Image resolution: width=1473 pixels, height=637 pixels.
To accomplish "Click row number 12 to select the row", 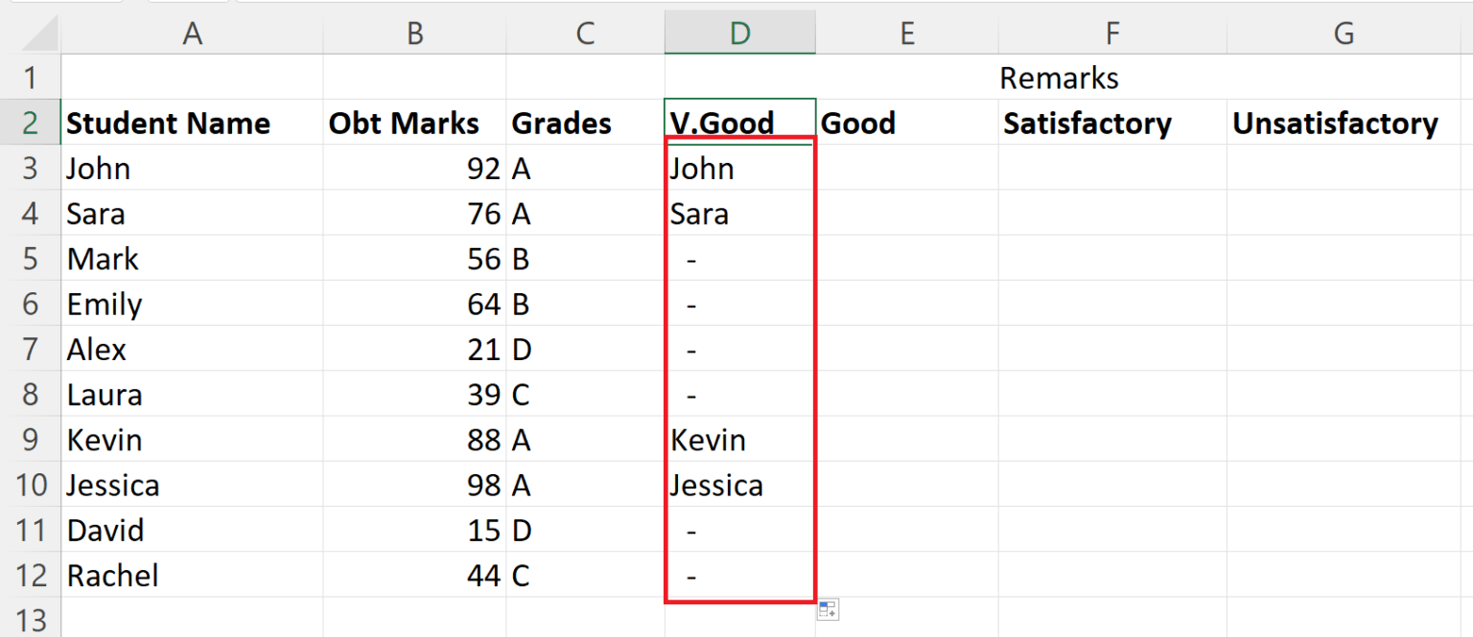I will point(32,575).
